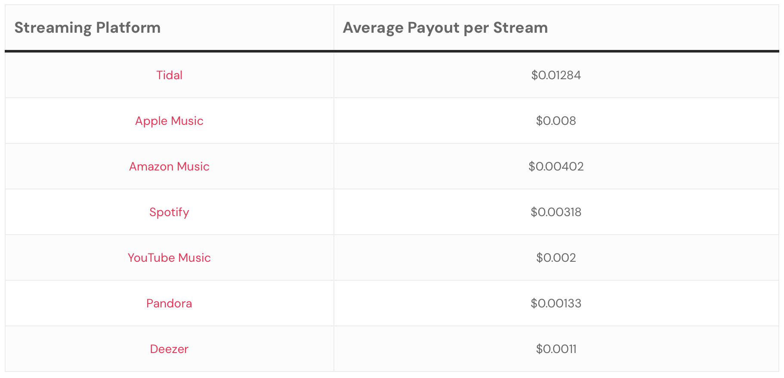
Task: Select the $0.008 payout value
Action: [x=556, y=121]
